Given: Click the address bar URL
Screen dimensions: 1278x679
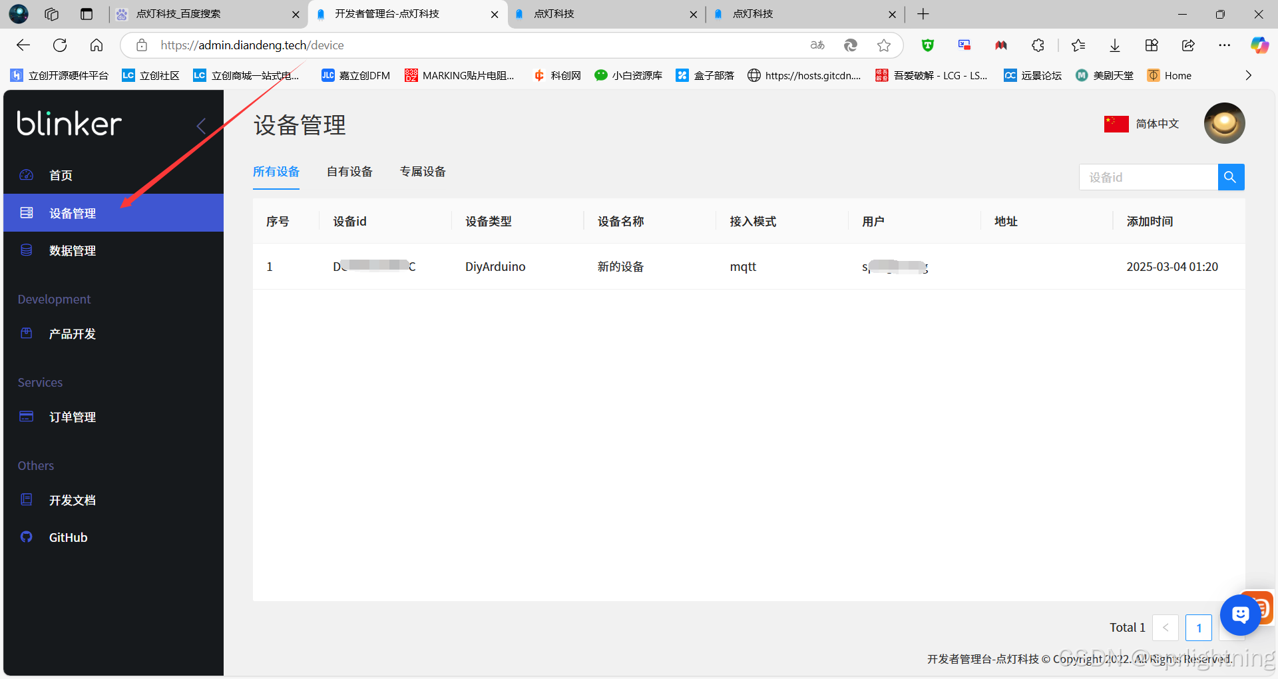Looking at the screenshot, I should click(252, 45).
